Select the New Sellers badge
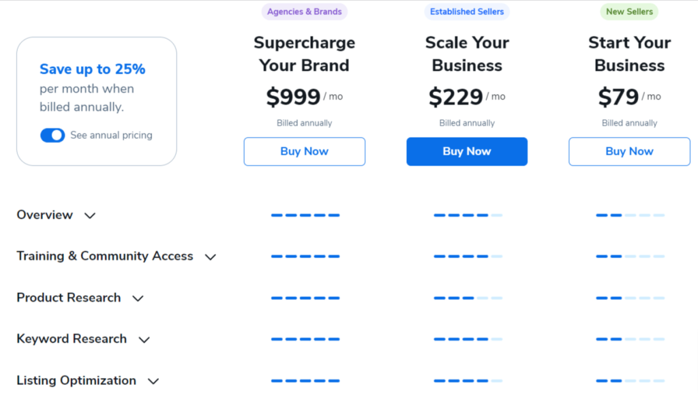 pos(629,12)
